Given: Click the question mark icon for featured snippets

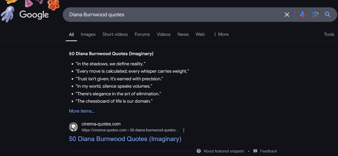Looking at the screenshot, I should 199,151.
